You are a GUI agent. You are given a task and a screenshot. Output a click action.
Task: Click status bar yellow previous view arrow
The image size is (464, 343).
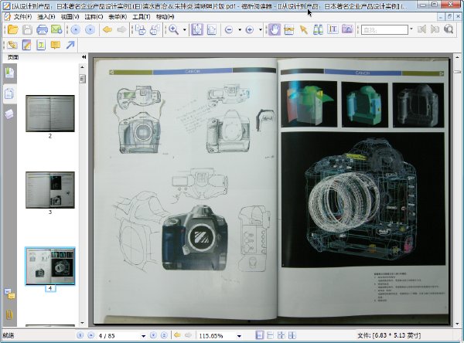177,335
